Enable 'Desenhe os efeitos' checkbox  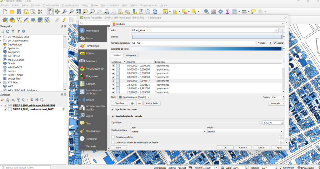click(113, 137)
